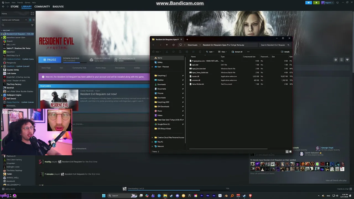Viewport: 354px width, 199px height.
Task: Expand Kaan - Personal in Explorer sidebar
Action: [152, 67]
